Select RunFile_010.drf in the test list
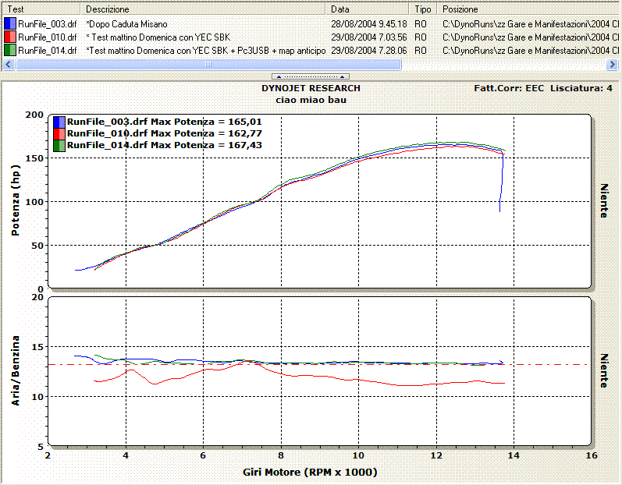 47,37
